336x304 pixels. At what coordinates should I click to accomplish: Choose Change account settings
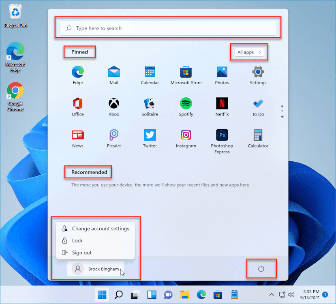(96, 229)
